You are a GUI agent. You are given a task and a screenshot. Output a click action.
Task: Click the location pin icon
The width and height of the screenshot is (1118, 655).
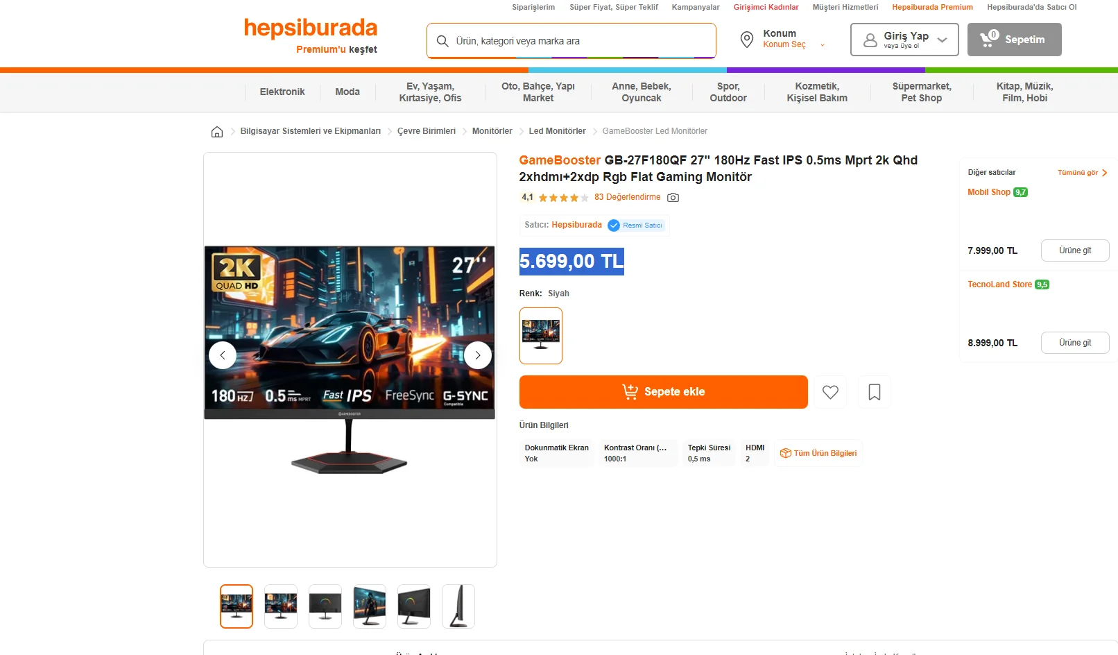[x=747, y=40]
